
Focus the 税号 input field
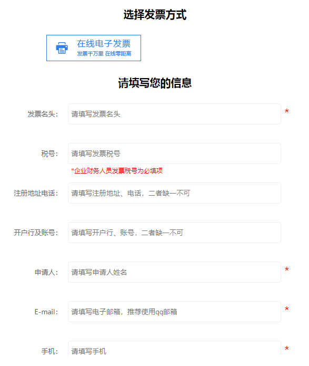174,153
